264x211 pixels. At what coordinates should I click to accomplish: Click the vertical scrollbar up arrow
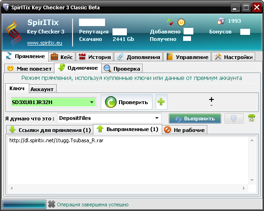click(x=252, y=140)
